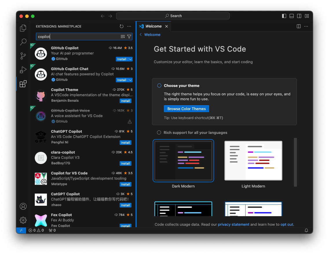This screenshot has width=329, height=255.
Task: Close the Welcome tab
Action: pos(167,26)
